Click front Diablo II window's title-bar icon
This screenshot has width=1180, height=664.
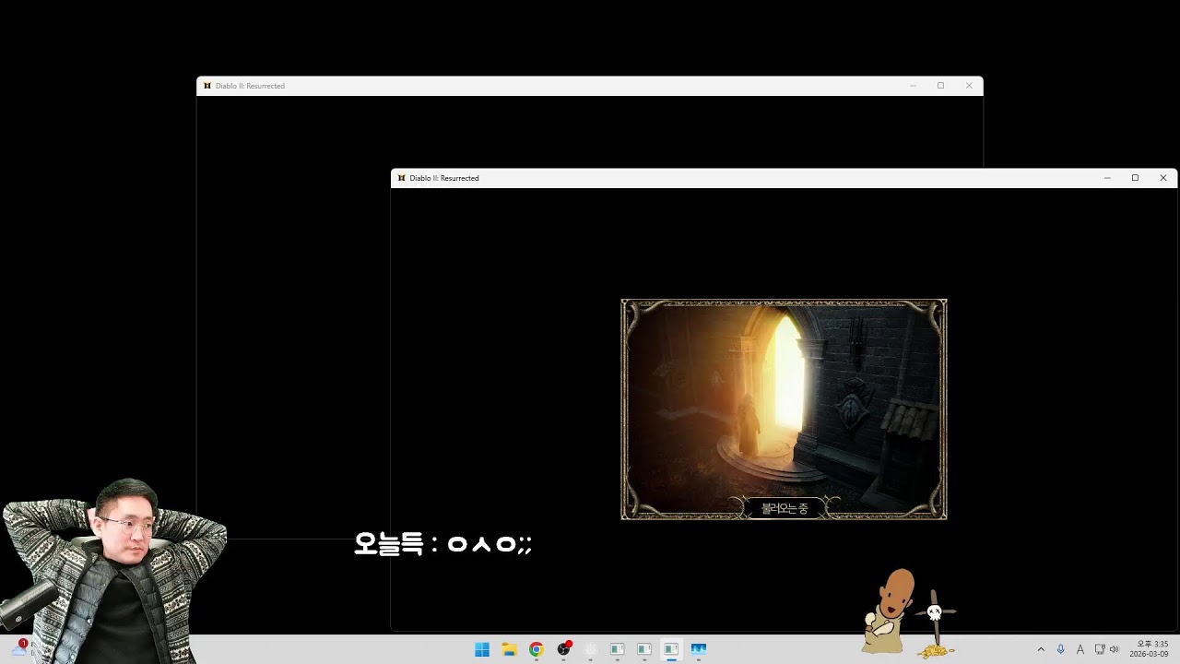pos(401,178)
